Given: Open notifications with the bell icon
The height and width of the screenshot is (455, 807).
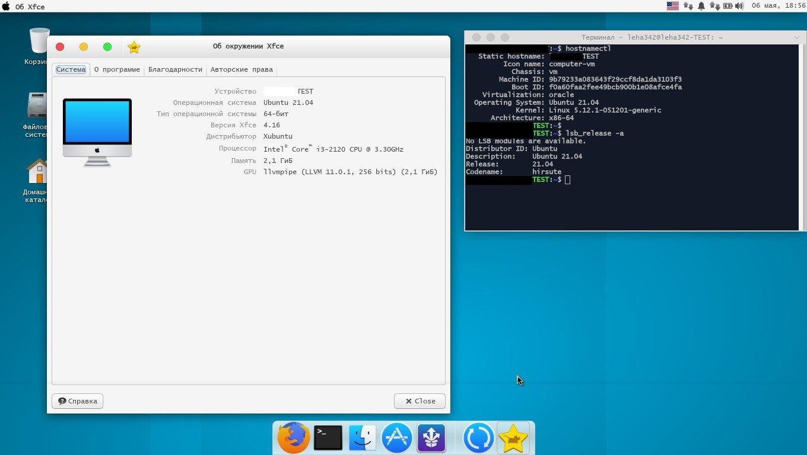Looking at the screenshot, I should [701, 6].
